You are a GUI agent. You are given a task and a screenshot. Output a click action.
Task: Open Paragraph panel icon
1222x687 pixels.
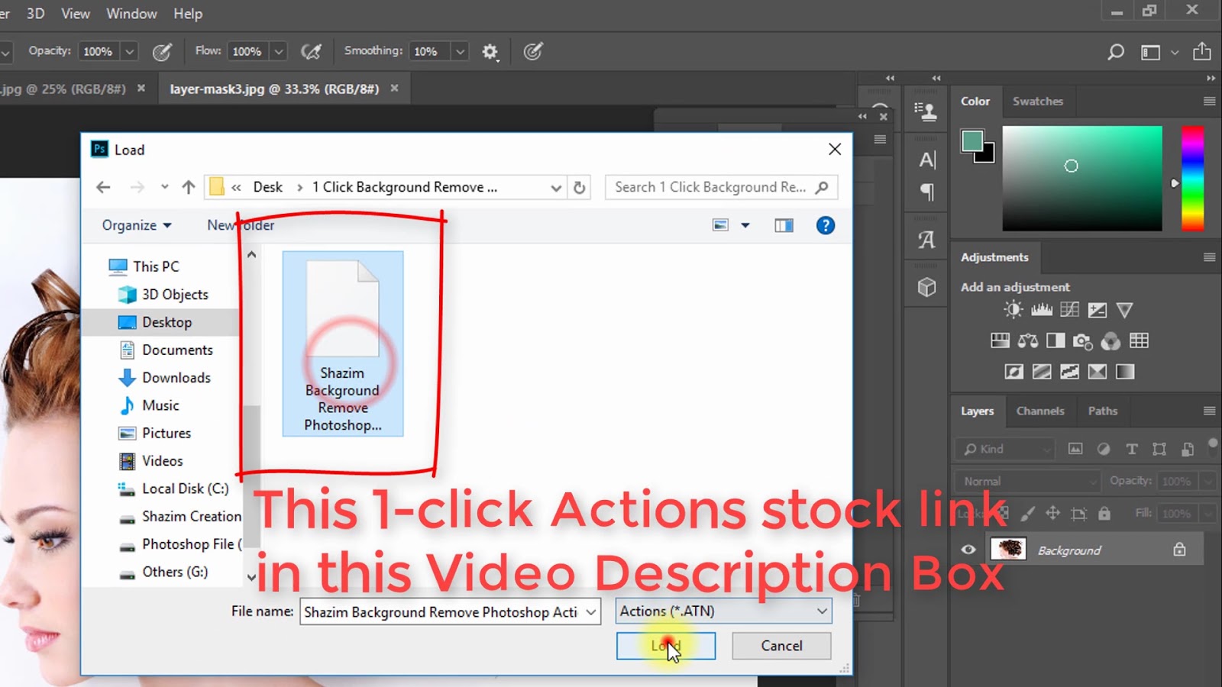(x=927, y=192)
